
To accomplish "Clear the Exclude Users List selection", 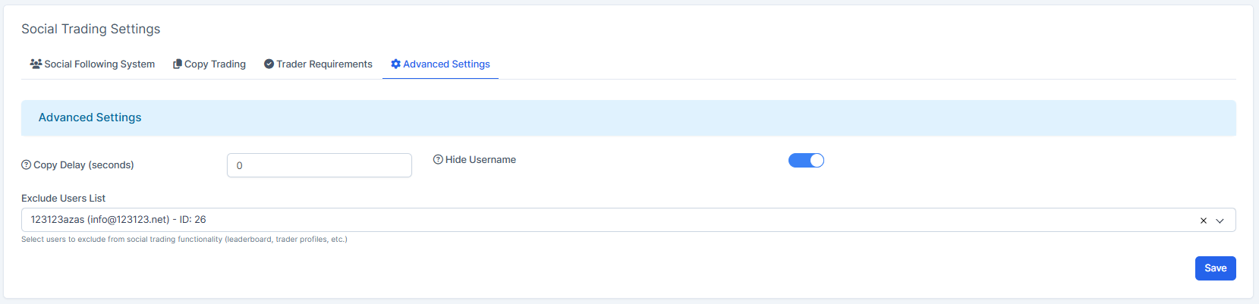I will 1204,221.
